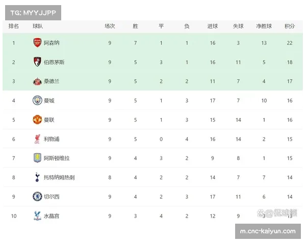Click the Liverpool club crest icon
This screenshot has height=244, width=306.
pos(37,139)
